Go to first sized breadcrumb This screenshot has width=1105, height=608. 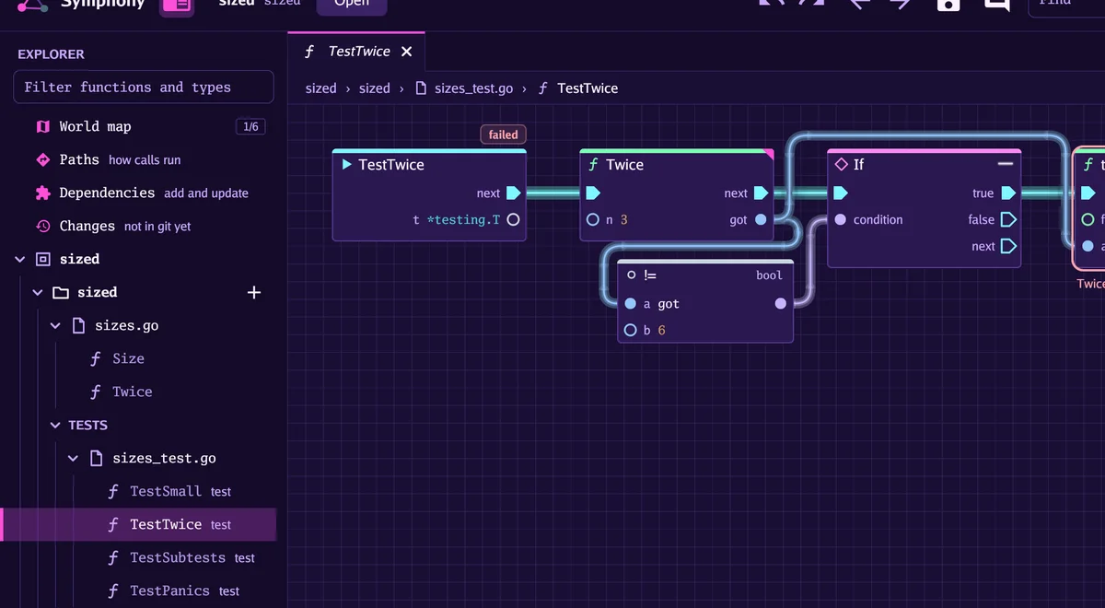pos(320,88)
